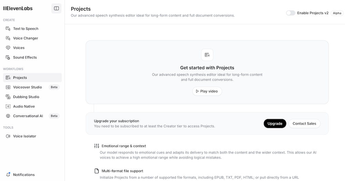This screenshot has width=345, height=181.
Task: Click the Voice Isolator icon
Action: (x=8, y=136)
